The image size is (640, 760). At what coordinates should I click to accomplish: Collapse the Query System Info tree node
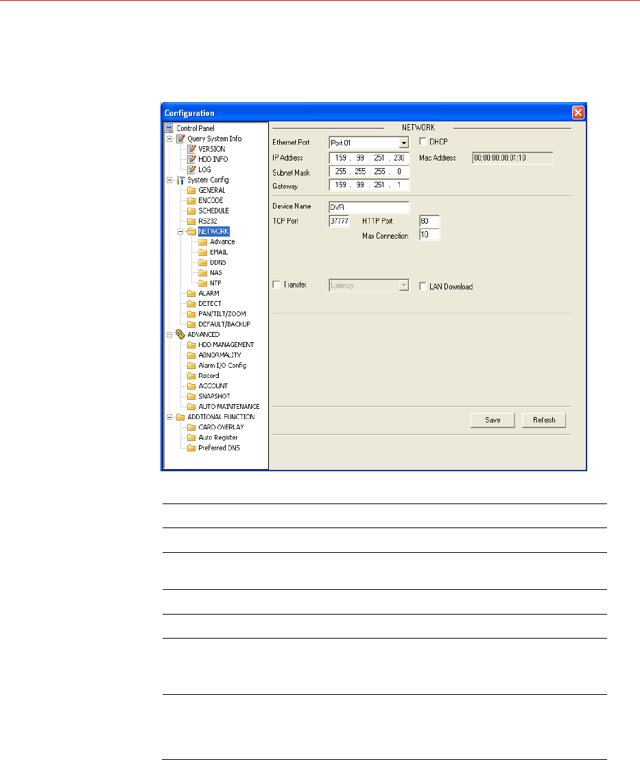click(x=169, y=139)
